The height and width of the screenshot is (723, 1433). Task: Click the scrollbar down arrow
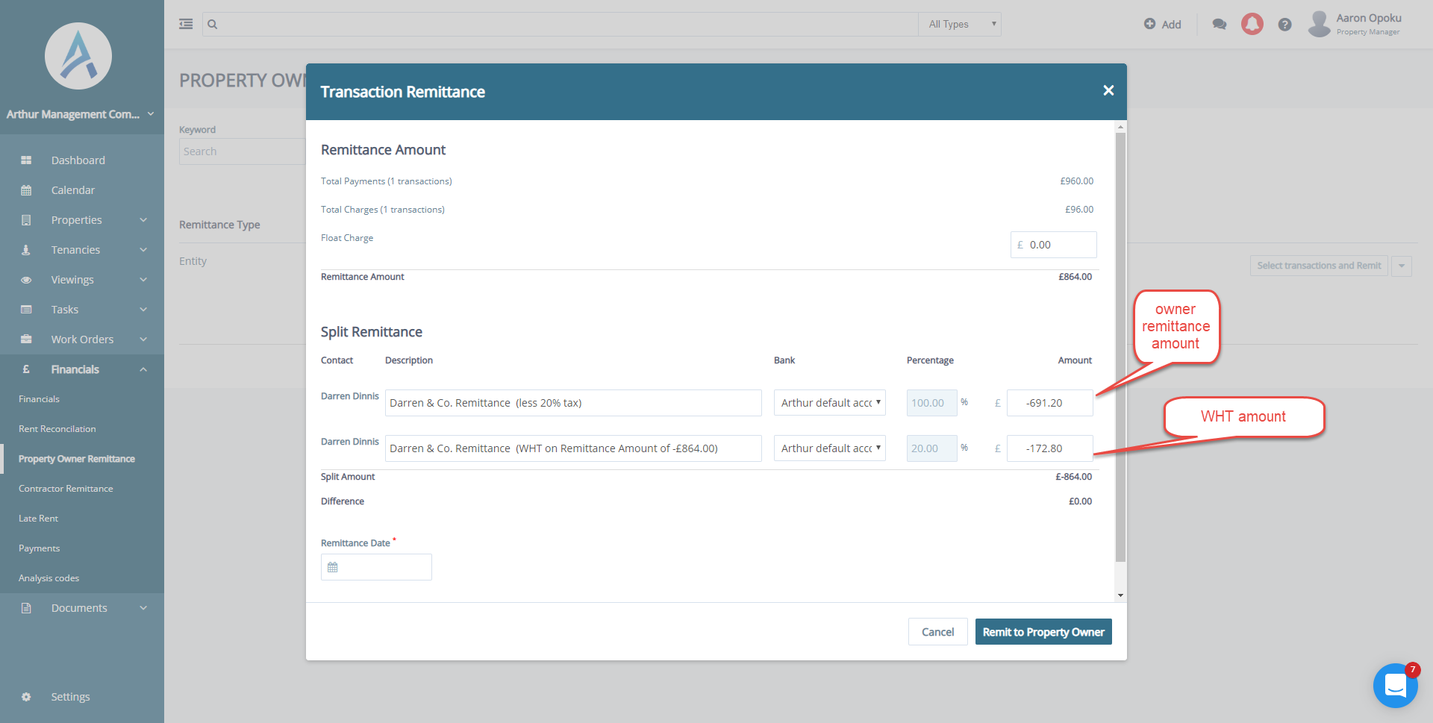pos(1120,595)
